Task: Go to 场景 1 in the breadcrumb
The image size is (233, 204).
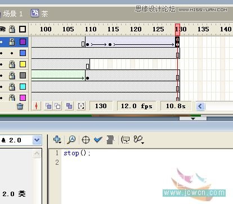Action: (x=13, y=14)
